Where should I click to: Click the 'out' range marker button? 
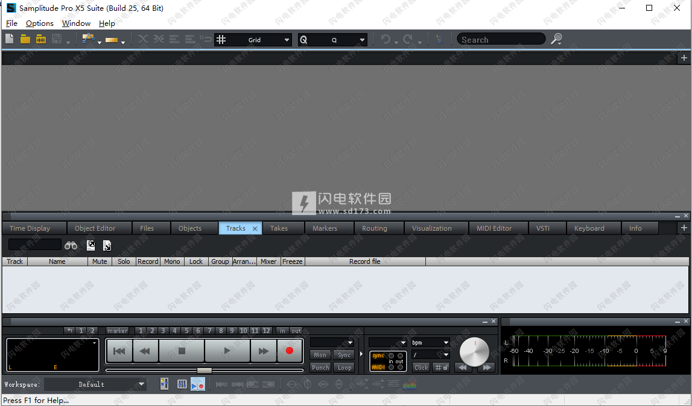click(296, 331)
